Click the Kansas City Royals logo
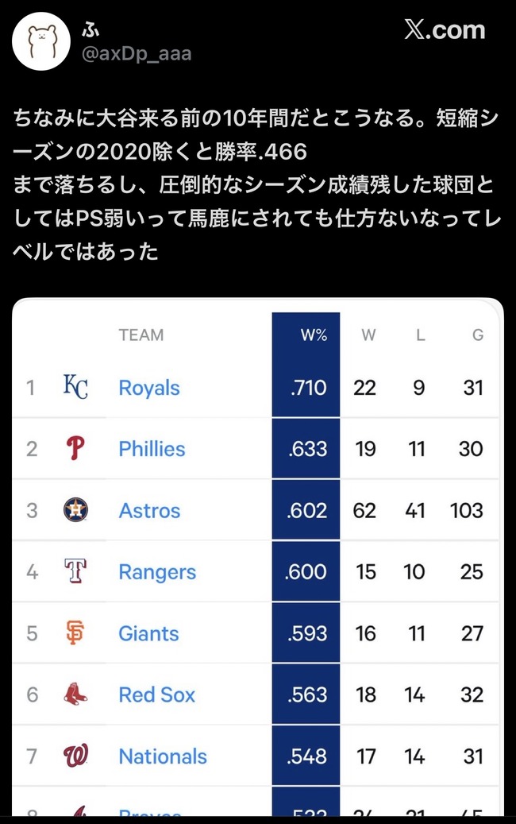Viewport: 516px width, 824px height. 75,387
